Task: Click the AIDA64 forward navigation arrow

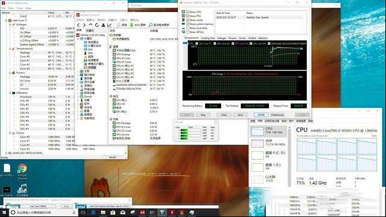Action: [84, 25]
